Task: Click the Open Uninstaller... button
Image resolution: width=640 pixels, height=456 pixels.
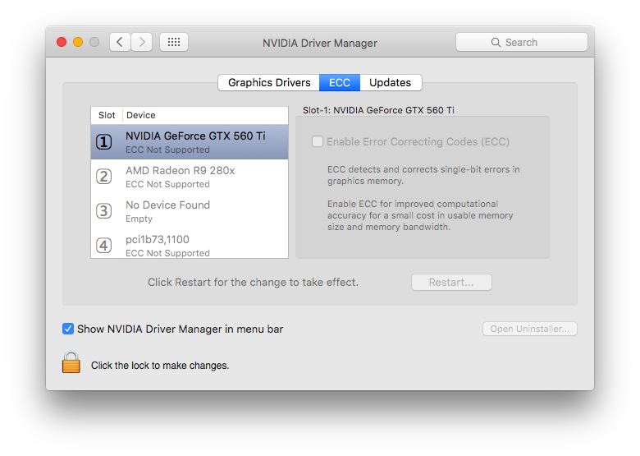Action: 530,329
